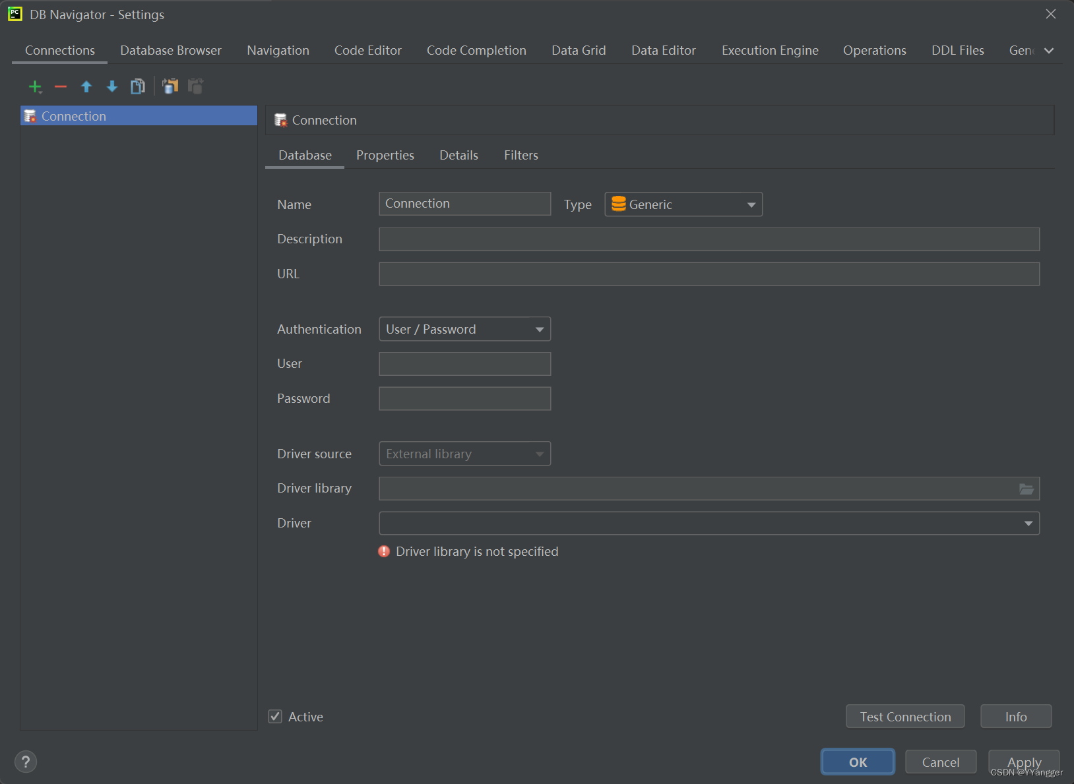The height and width of the screenshot is (784, 1074).
Task: Browse for driver library folder icon
Action: click(1027, 489)
